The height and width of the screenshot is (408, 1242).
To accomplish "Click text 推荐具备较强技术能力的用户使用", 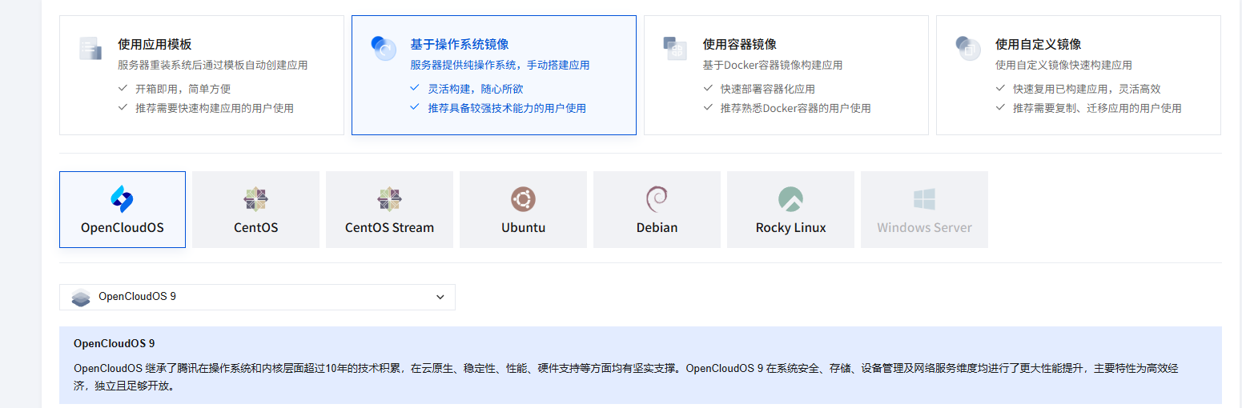I will [507, 108].
